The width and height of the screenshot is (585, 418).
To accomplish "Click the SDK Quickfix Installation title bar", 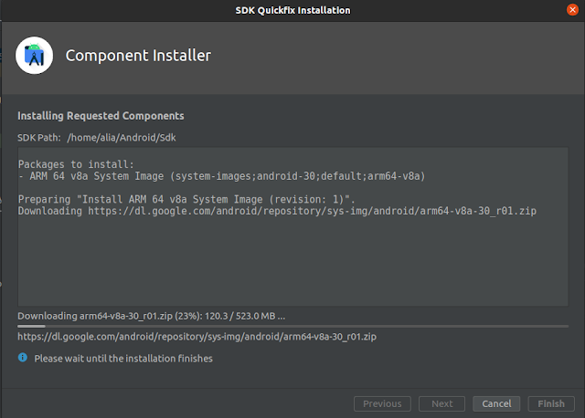I will (292, 10).
